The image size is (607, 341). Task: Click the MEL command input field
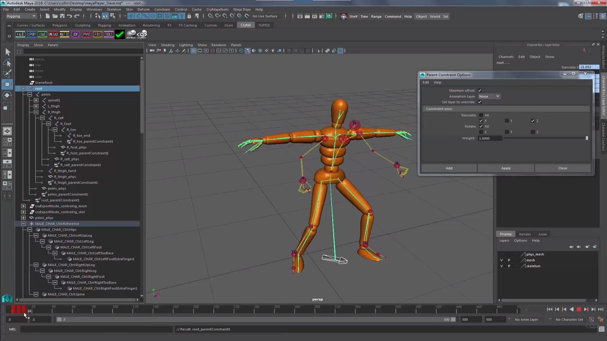[x=96, y=329]
